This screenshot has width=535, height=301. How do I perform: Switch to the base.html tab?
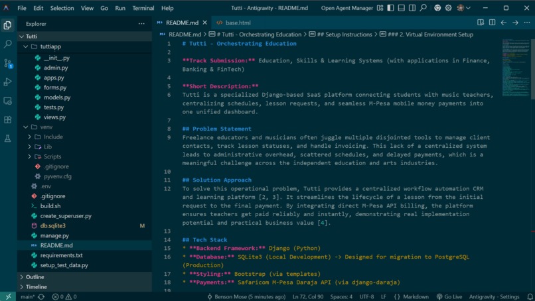(234, 23)
